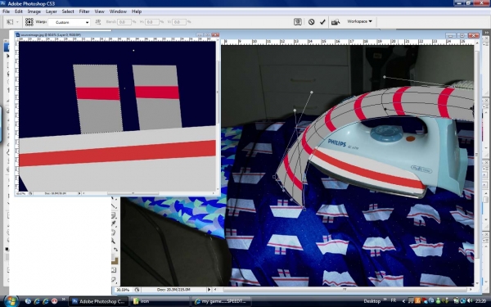Open the Windows Start button
The width and height of the screenshot is (491, 307).
(x=11, y=301)
